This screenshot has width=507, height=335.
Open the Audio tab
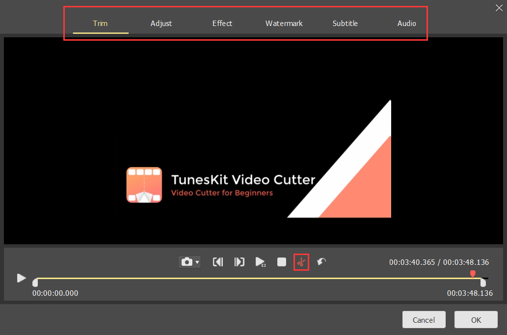click(x=406, y=23)
